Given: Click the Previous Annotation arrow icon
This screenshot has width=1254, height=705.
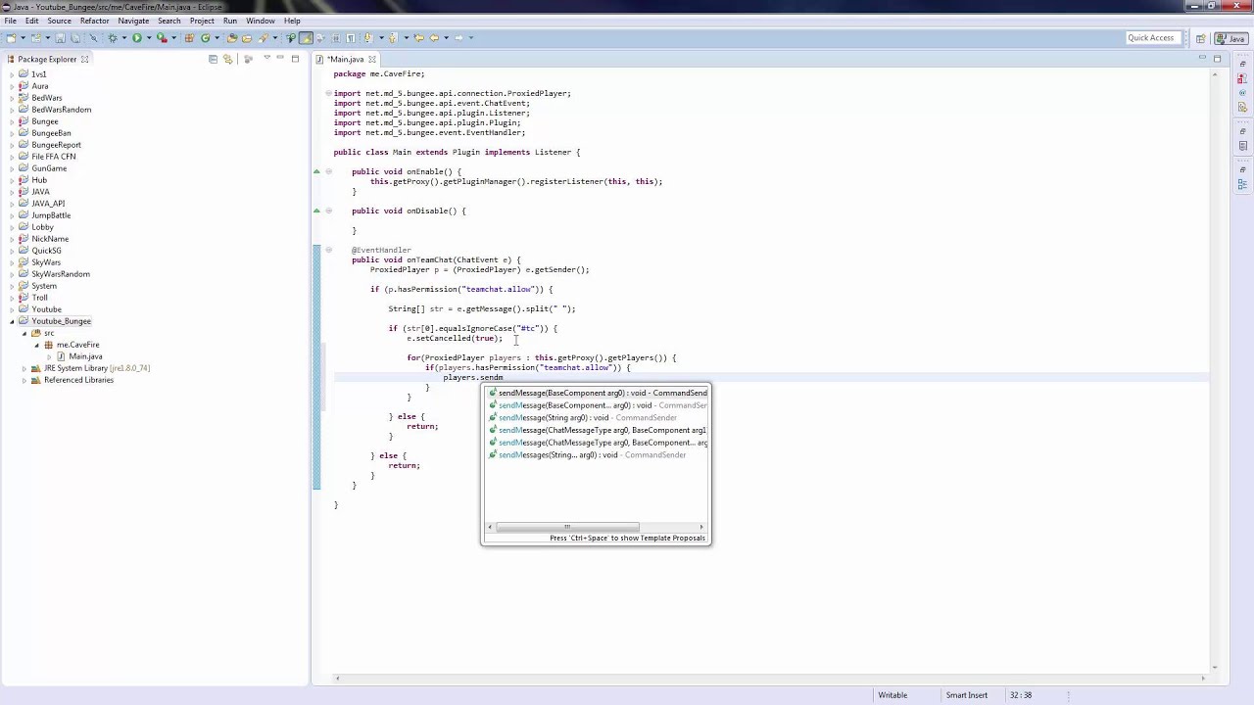Looking at the screenshot, I should pyautogui.click(x=393, y=38).
